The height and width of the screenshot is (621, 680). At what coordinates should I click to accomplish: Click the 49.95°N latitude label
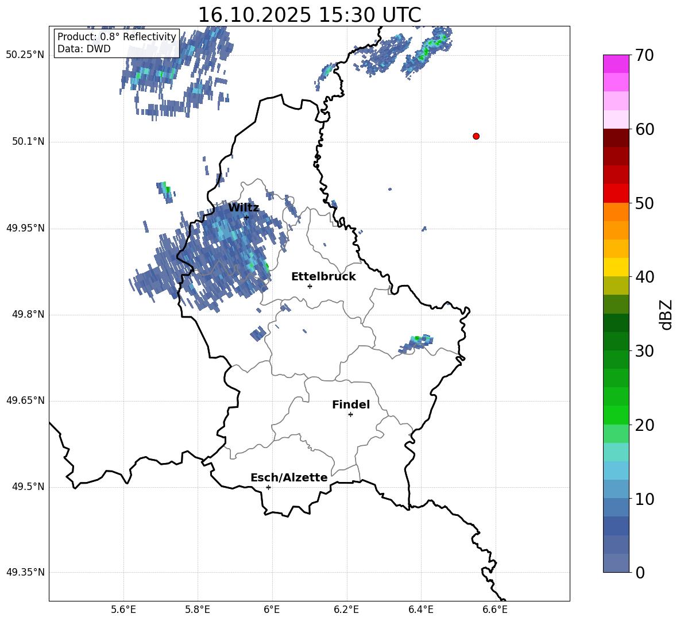pos(25,228)
